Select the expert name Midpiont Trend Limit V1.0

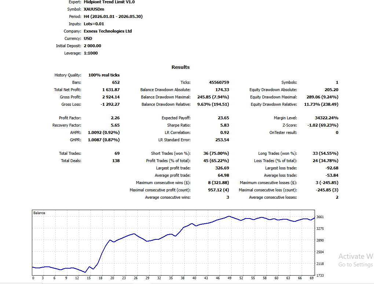point(109,2)
